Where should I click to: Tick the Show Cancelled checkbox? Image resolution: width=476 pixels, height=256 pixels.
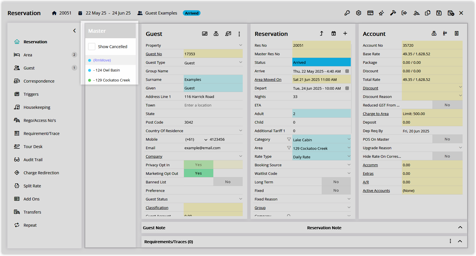(92, 47)
